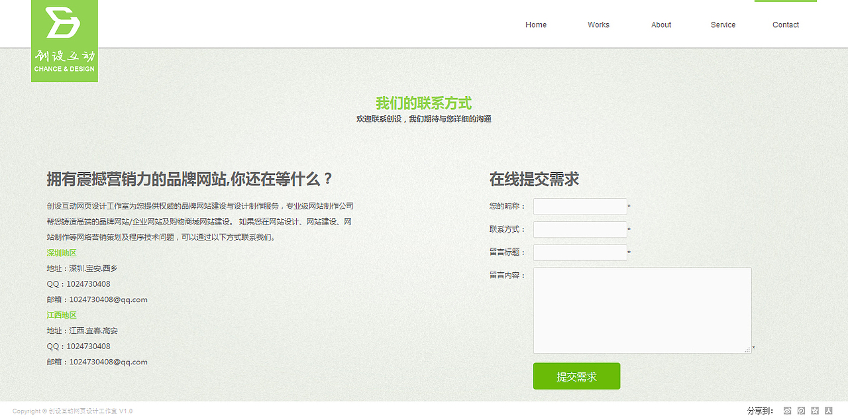Viewport: 848px width, 420px height.
Task: Click the 留言内容 message textarea
Action: pyautogui.click(x=642, y=311)
